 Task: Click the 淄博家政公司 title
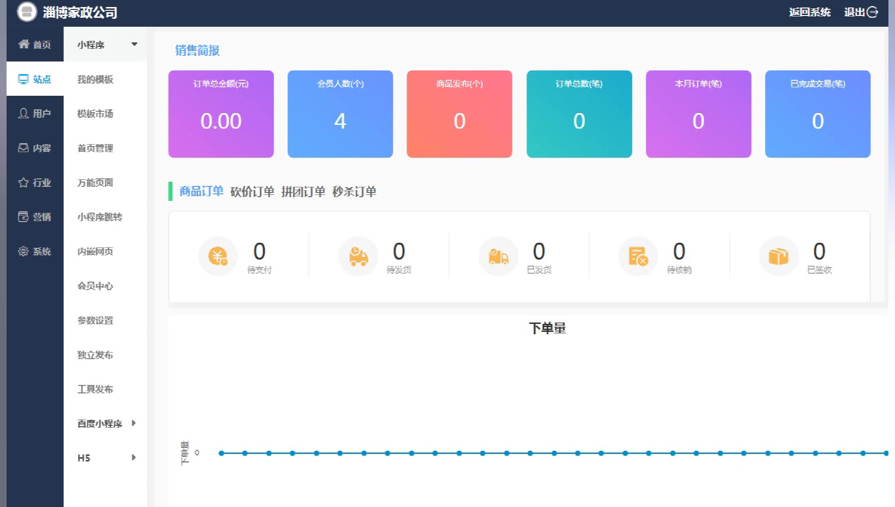[x=80, y=12]
